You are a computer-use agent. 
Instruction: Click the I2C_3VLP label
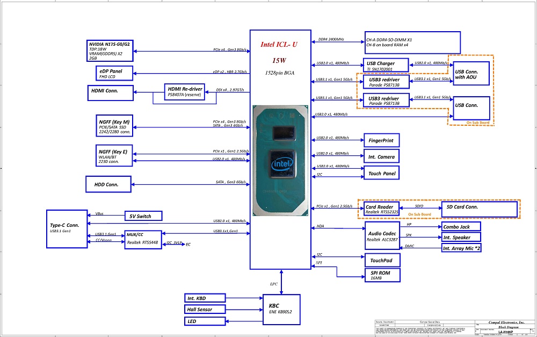click(x=175, y=243)
